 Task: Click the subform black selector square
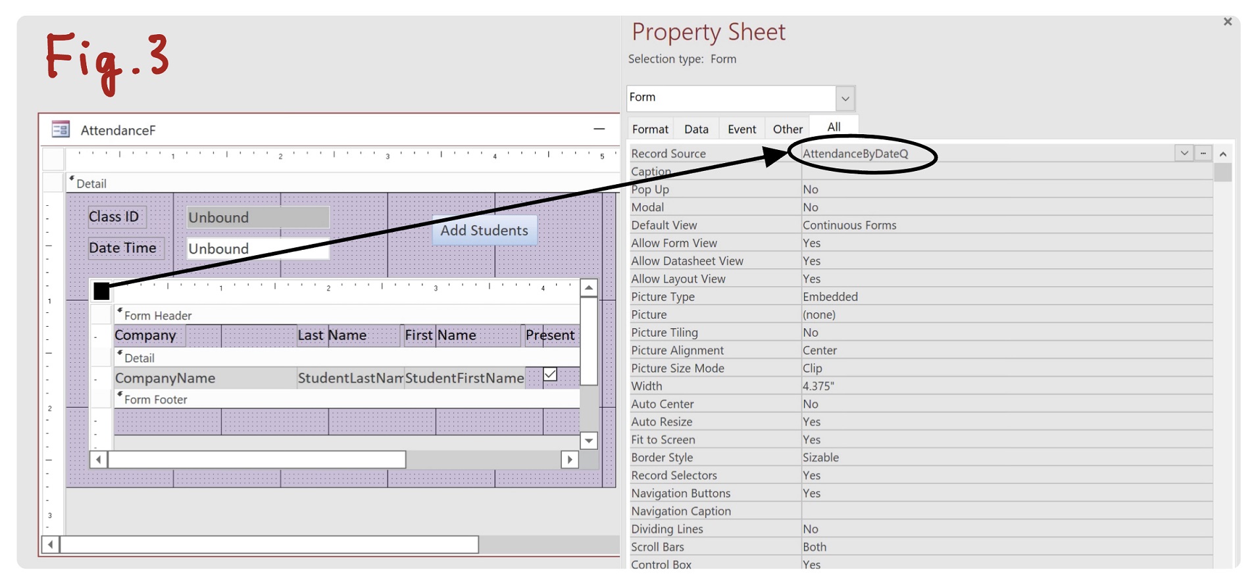(x=101, y=291)
